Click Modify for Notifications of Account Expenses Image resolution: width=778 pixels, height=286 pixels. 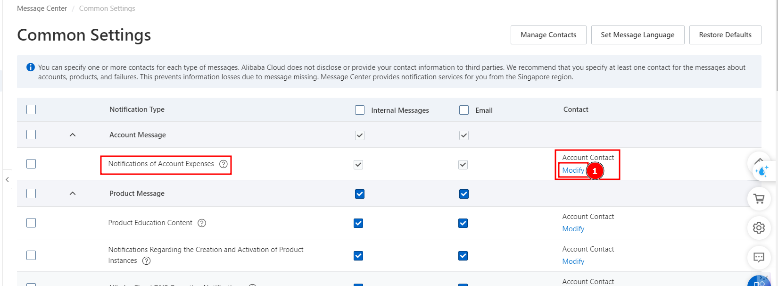click(x=573, y=170)
